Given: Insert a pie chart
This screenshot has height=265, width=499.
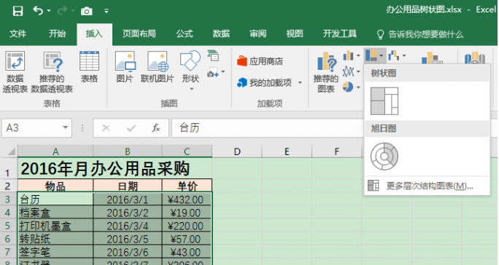Looking at the screenshot, I should pyautogui.click(x=348, y=87).
